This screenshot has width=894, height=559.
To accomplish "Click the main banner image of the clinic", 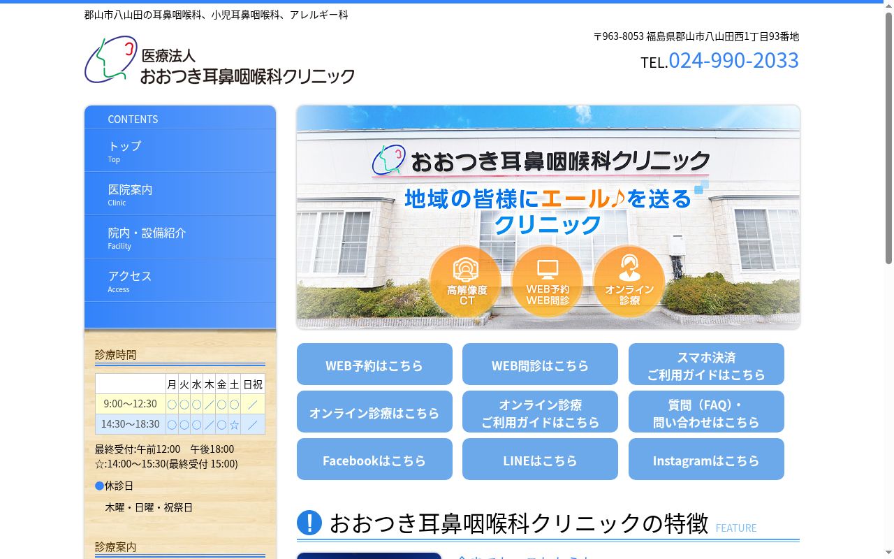I will [x=548, y=217].
